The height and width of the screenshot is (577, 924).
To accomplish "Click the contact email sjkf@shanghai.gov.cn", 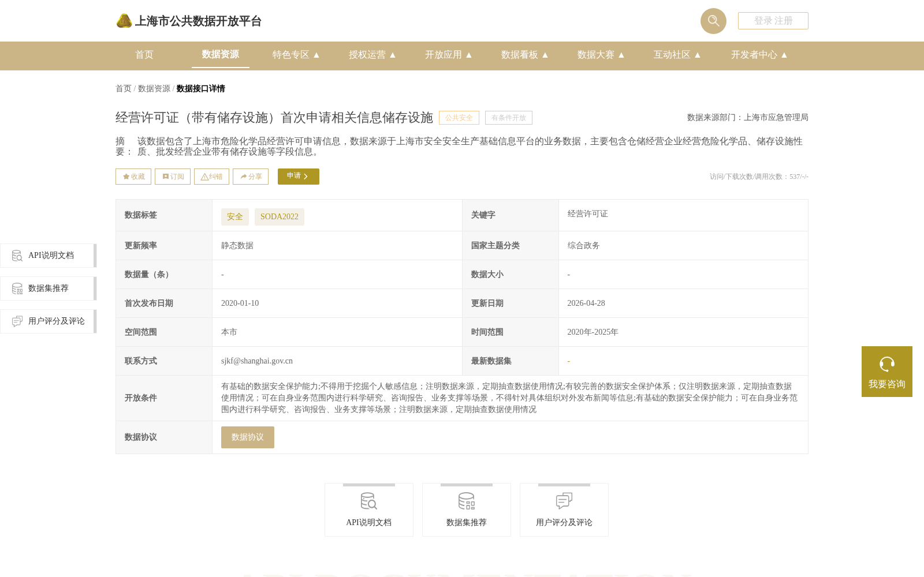I will (x=257, y=361).
